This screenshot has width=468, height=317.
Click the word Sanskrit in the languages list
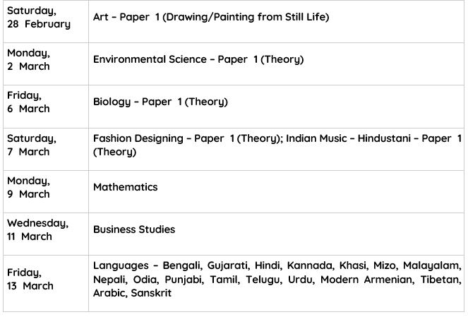[x=150, y=292]
